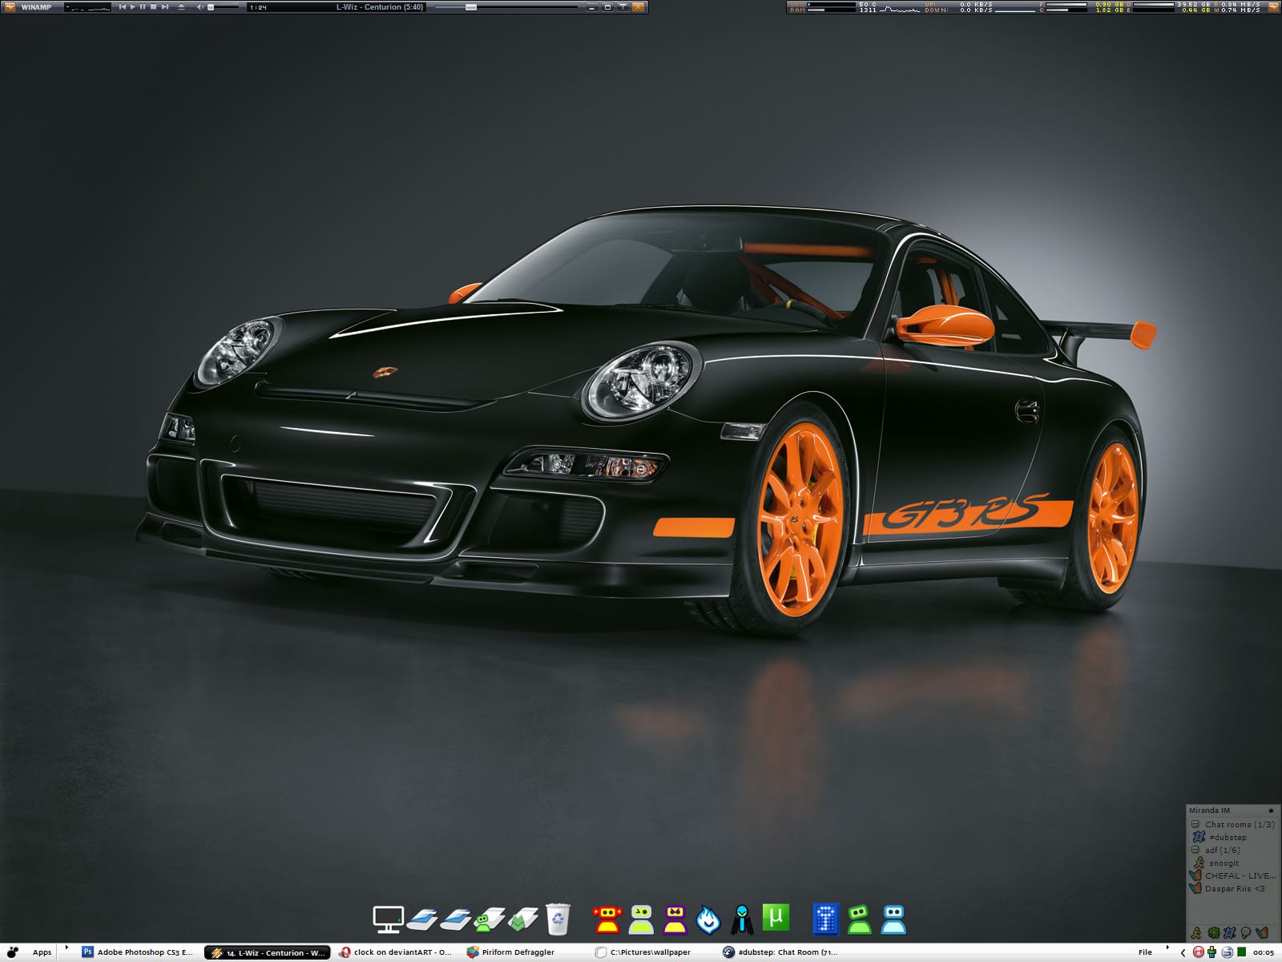Click the taskbar clock showing 00:05
This screenshot has width=1282, height=962.
coord(1264,952)
